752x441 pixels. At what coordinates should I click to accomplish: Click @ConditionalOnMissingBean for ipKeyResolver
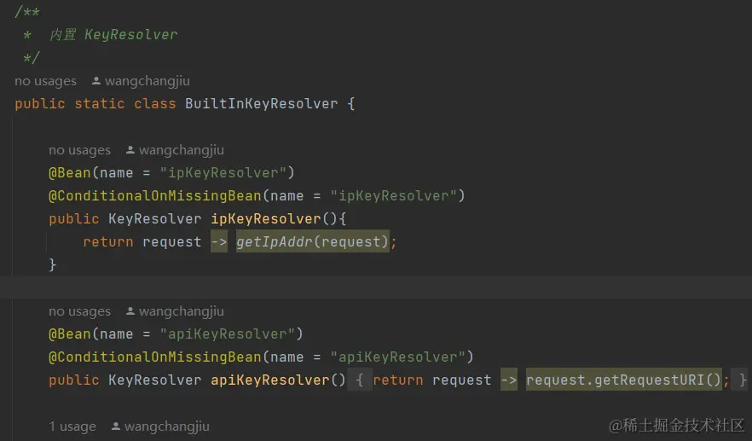tap(155, 196)
